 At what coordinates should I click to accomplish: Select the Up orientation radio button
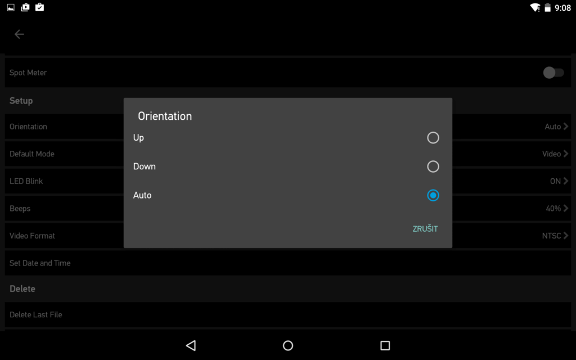click(x=433, y=138)
